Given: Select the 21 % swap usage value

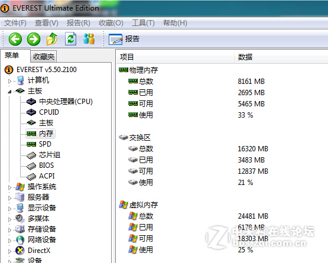Looking at the screenshot, I should coord(245,183).
